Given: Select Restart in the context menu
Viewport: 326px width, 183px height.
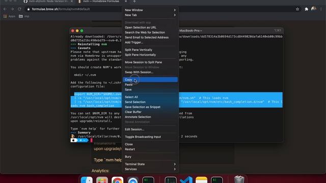Looking at the screenshot, I should pos(150,149).
